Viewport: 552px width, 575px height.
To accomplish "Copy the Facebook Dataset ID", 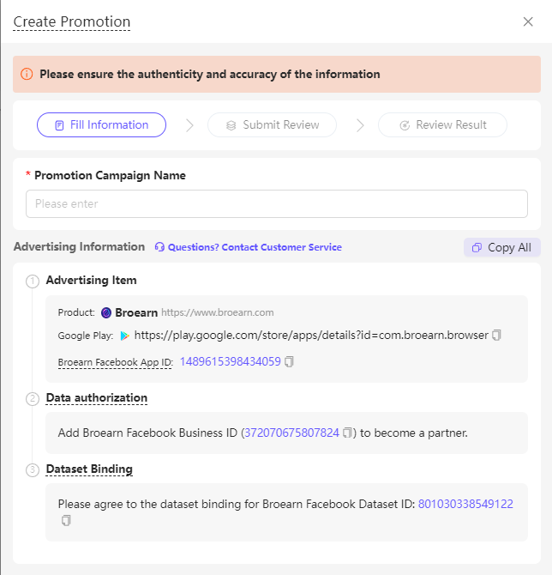I will tap(66, 521).
